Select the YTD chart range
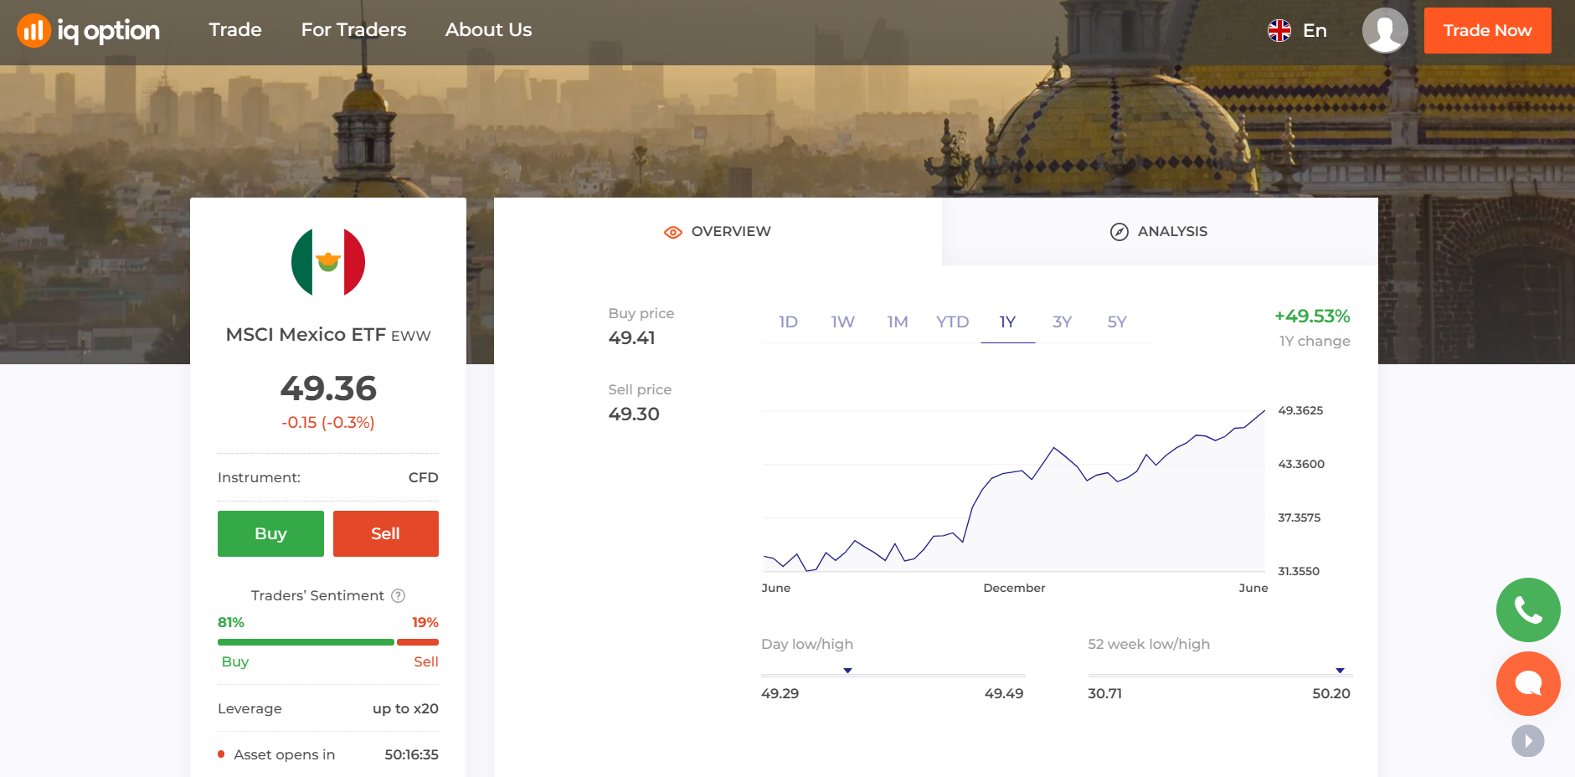Viewport: 1575px width, 777px height. pos(953,322)
